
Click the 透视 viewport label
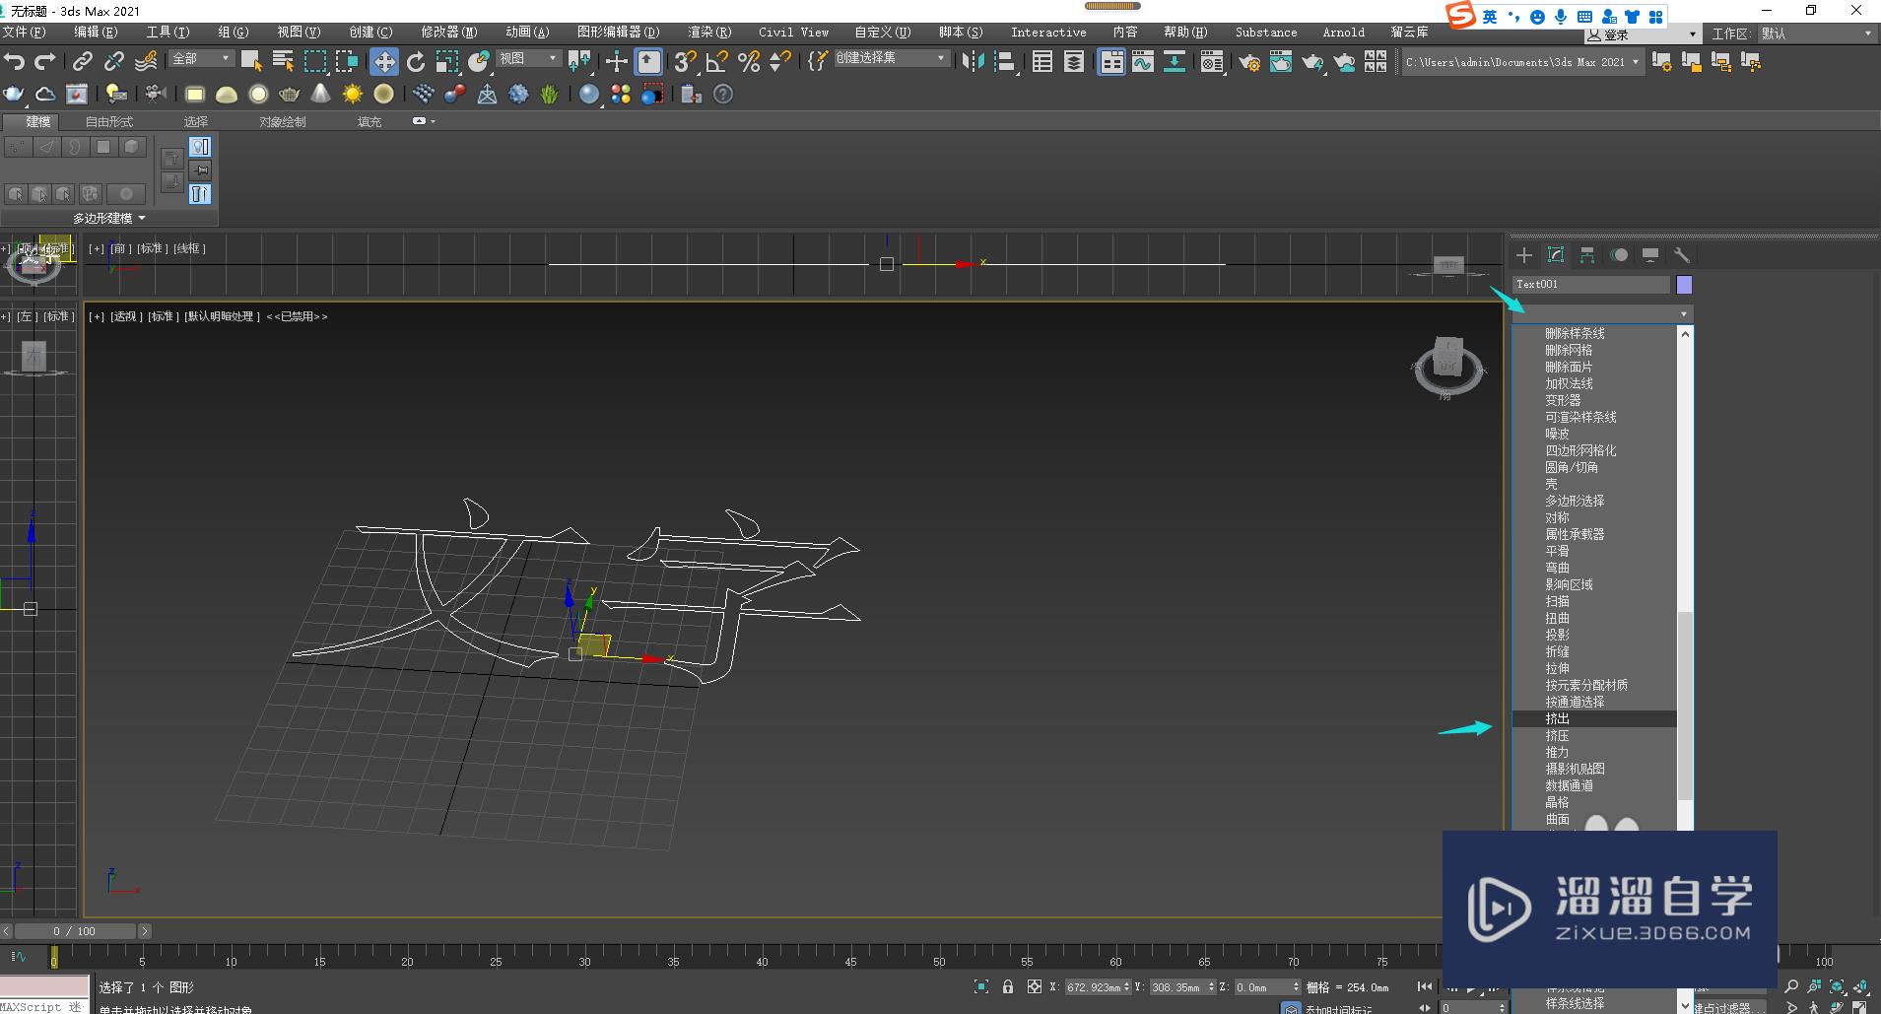[124, 316]
